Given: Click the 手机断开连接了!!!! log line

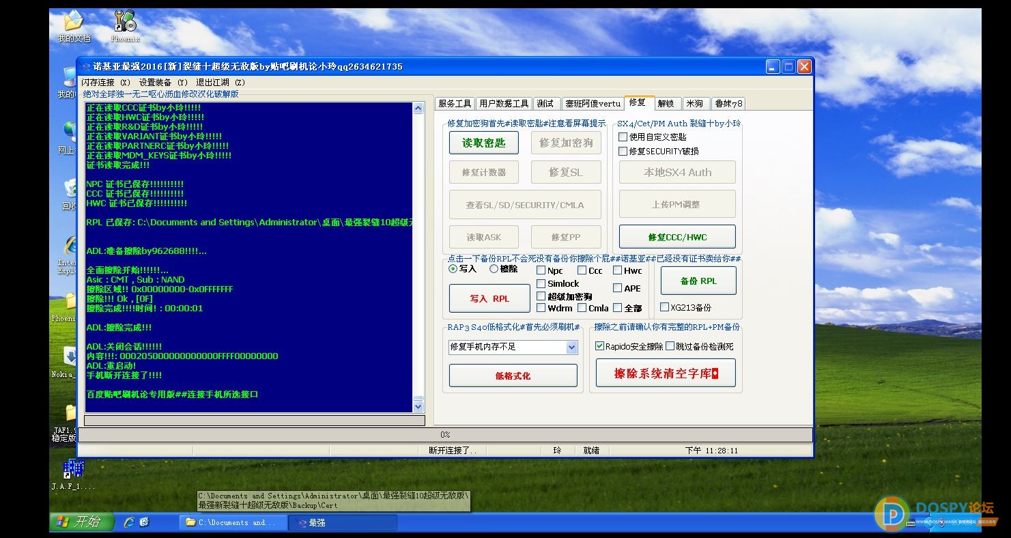Looking at the screenshot, I should pyautogui.click(x=124, y=376).
